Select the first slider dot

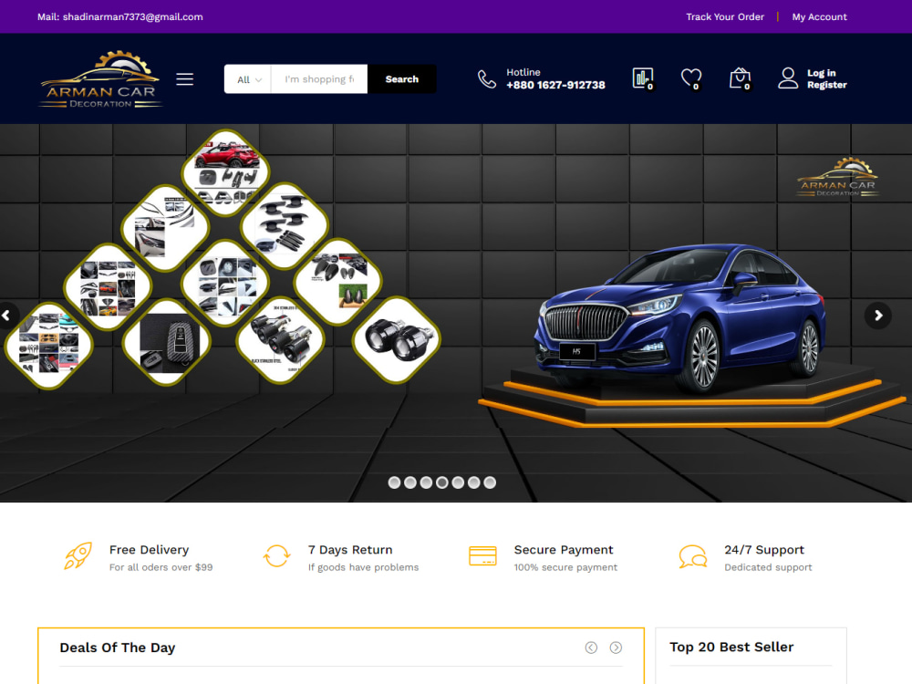394,482
